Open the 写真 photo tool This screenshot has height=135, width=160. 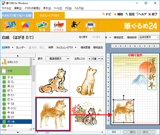[x=42, y=26]
